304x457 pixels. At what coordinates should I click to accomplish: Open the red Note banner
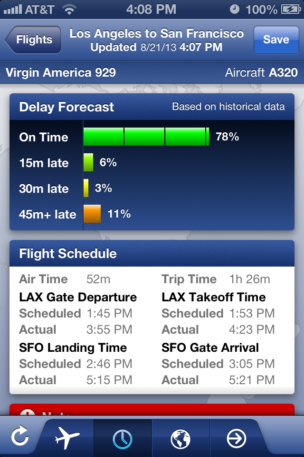click(152, 409)
